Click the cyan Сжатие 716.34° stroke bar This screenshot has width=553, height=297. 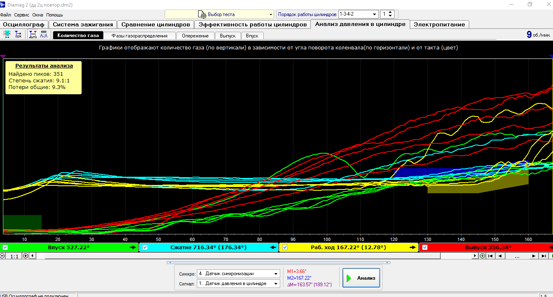coord(209,247)
